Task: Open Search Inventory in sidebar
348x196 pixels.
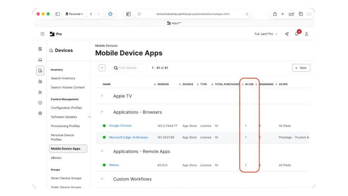Action: click(63, 78)
